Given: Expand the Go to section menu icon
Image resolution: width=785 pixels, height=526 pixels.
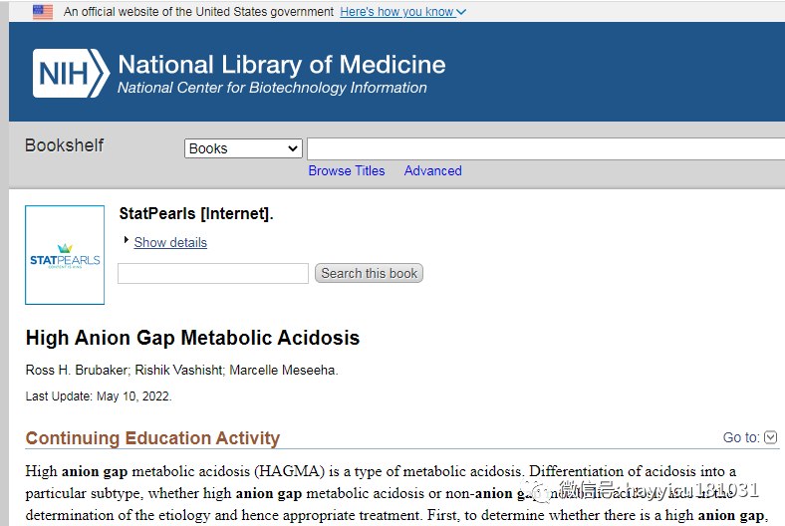Looking at the screenshot, I should coord(771,437).
